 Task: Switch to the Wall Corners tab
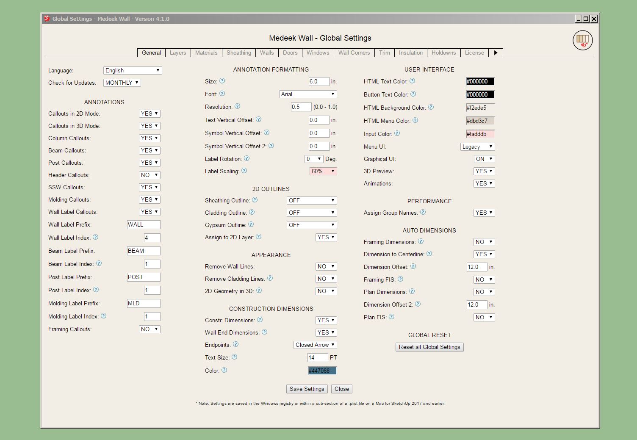pyautogui.click(x=354, y=53)
